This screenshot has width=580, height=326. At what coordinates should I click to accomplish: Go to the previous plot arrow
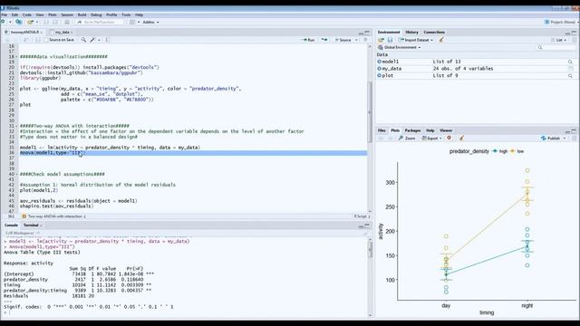click(x=381, y=139)
